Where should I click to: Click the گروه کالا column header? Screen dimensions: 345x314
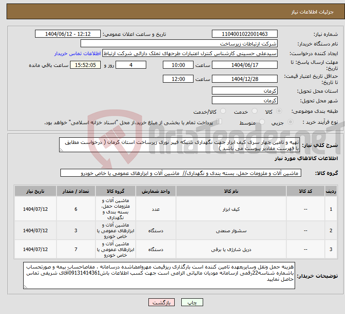tap(116, 191)
